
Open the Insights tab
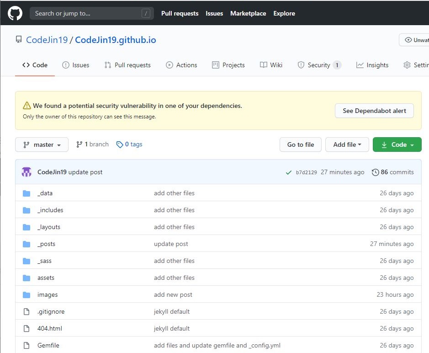(372, 65)
